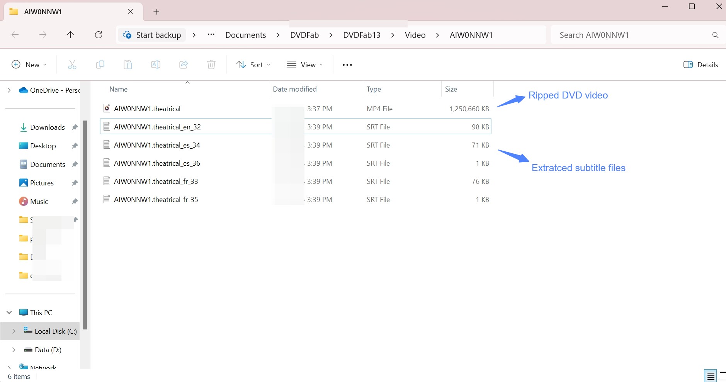Open the New item menu
726x382 pixels.
click(29, 65)
